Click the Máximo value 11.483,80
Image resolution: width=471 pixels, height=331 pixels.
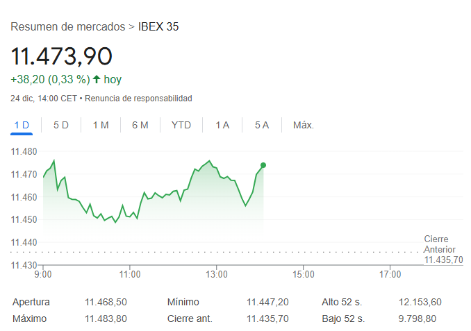pos(106,319)
